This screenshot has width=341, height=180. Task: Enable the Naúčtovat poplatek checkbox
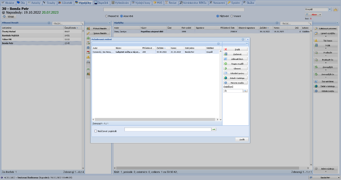pyautogui.click(x=95, y=131)
